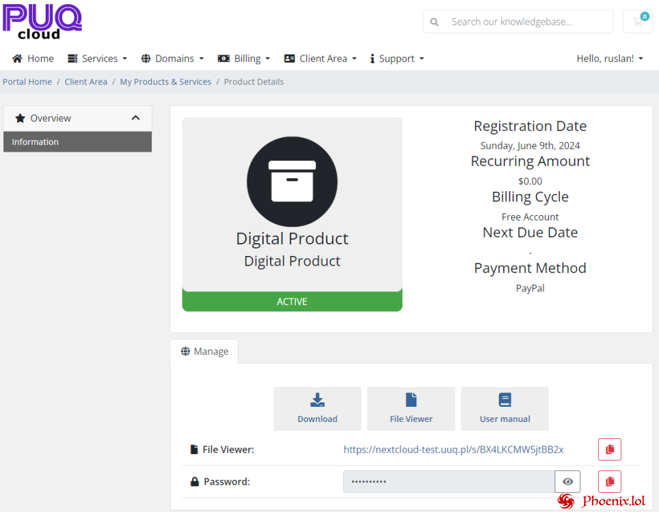Click the PUQ cloud logo
Viewport: 659px width, 512px height.
click(x=42, y=21)
